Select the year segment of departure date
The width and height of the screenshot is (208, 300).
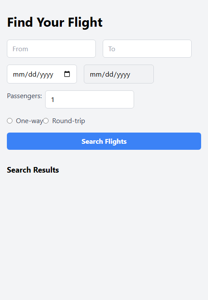[x=46, y=74]
